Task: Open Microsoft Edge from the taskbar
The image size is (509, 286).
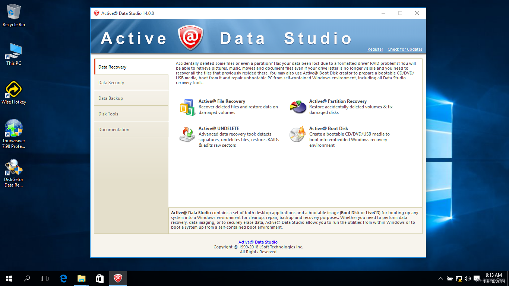Action: tap(63, 278)
